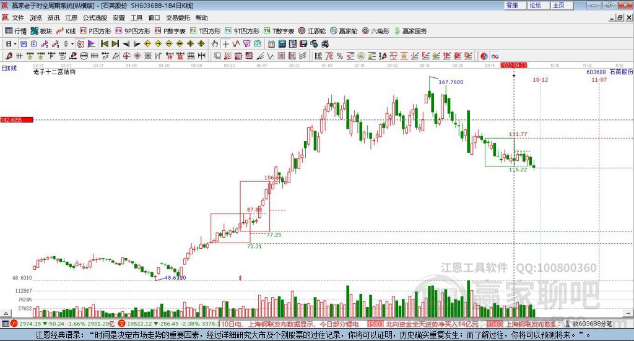
Task: Click the 老子十二宫结构 label
Action: pyautogui.click(x=54, y=72)
